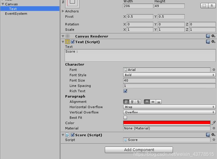Open the Font Style dropdown
Viewport: 217px width, 159px height.
(169, 75)
